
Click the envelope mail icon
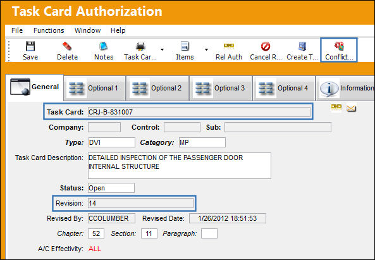tap(351, 108)
